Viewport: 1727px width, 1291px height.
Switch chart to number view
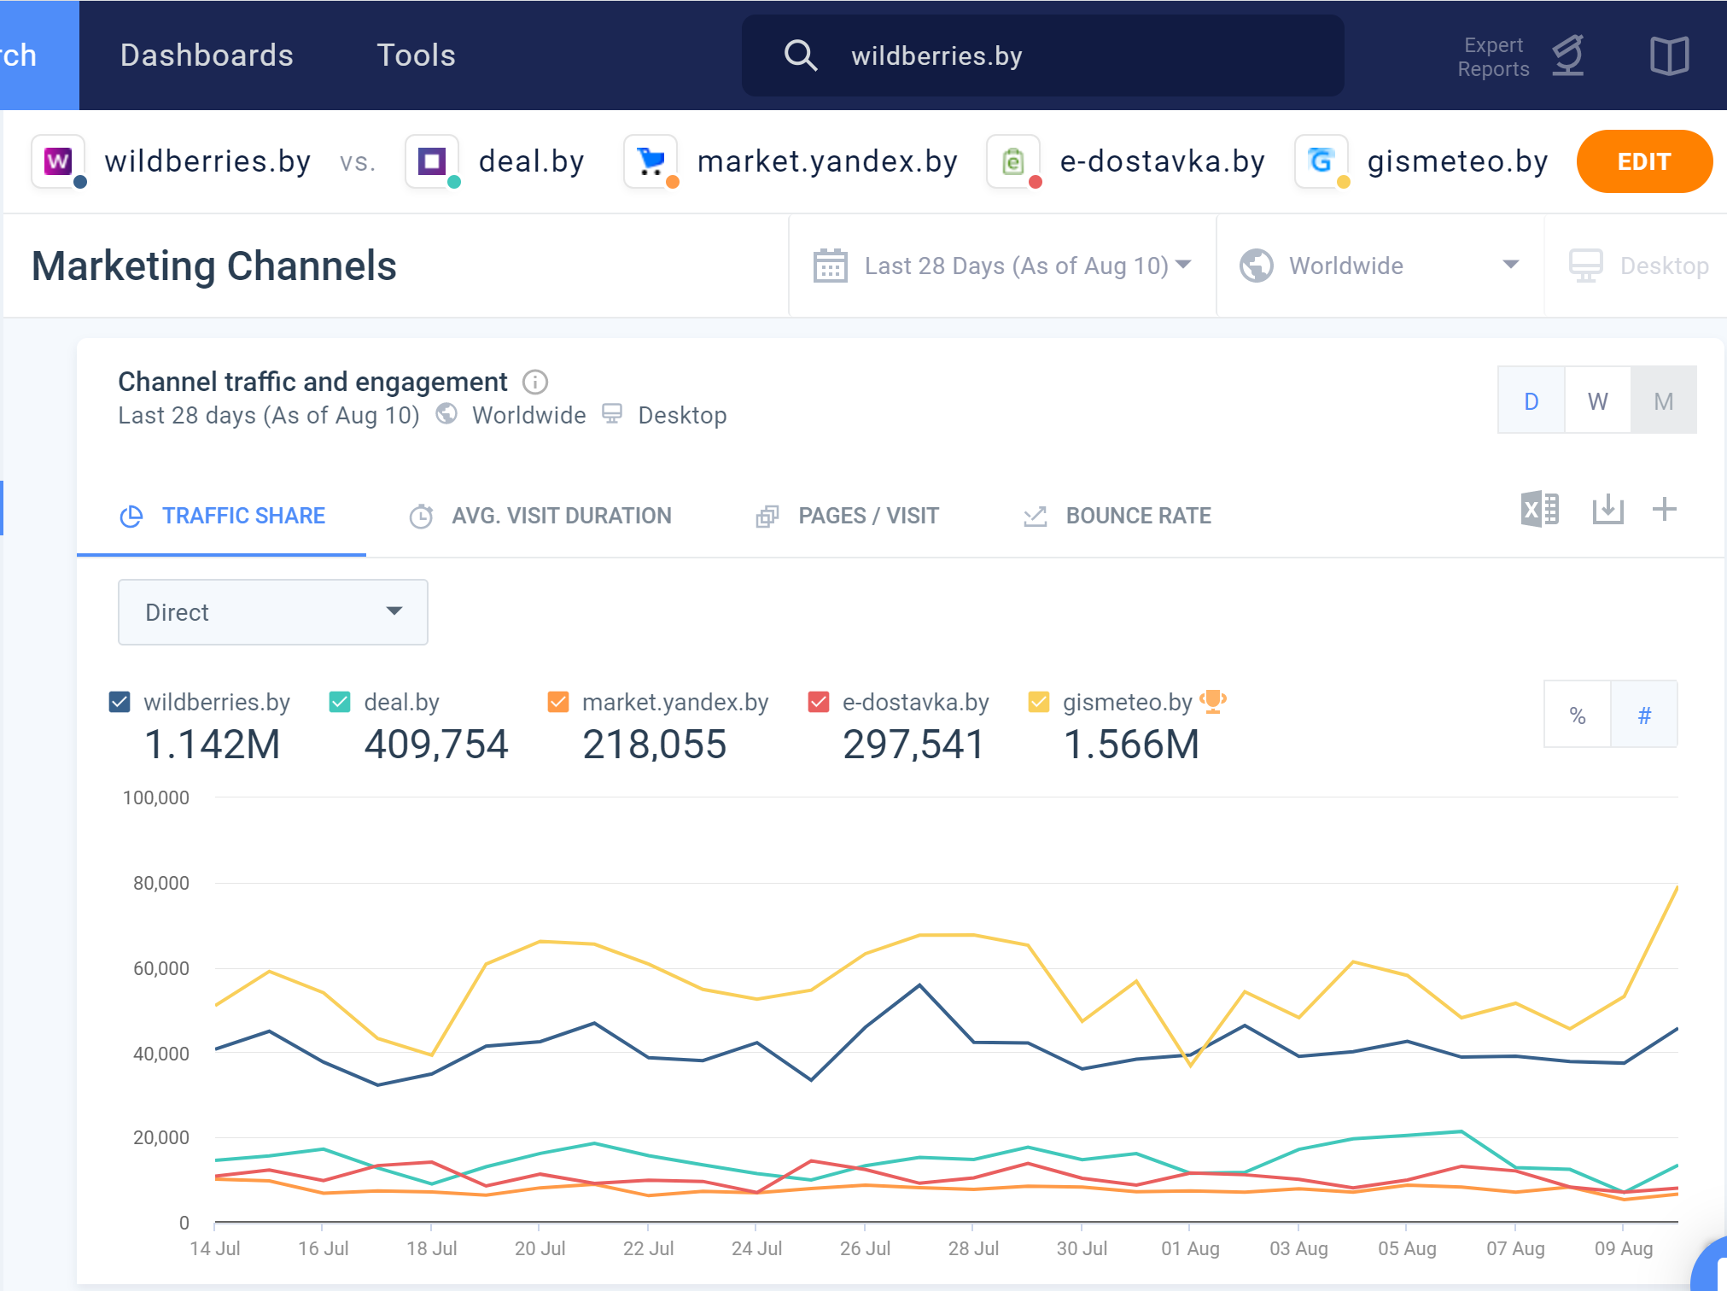click(1644, 715)
